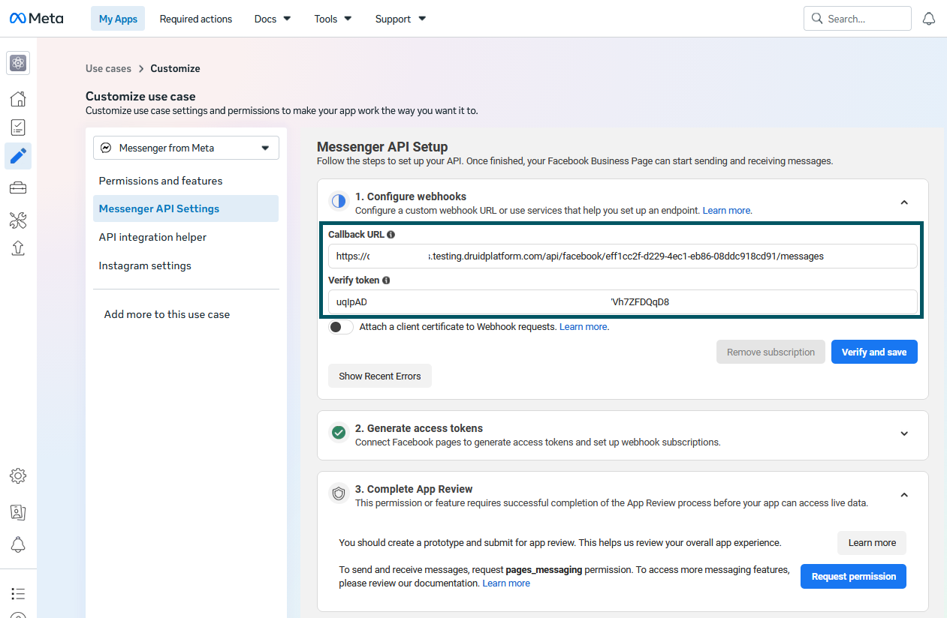Image resolution: width=947 pixels, height=618 pixels.
Task: Click the Verify and save button
Action: (x=874, y=352)
